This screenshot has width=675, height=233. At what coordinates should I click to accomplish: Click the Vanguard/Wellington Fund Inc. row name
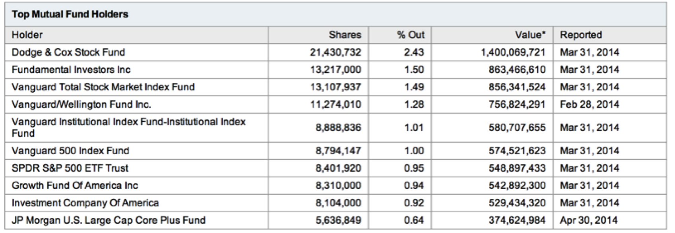[x=81, y=105]
